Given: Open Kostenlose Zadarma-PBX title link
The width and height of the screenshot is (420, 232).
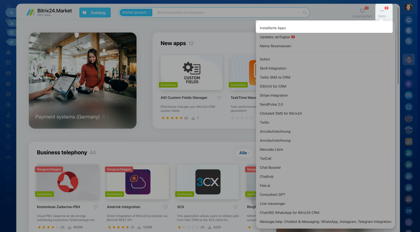Looking at the screenshot, I should (x=59, y=207).
